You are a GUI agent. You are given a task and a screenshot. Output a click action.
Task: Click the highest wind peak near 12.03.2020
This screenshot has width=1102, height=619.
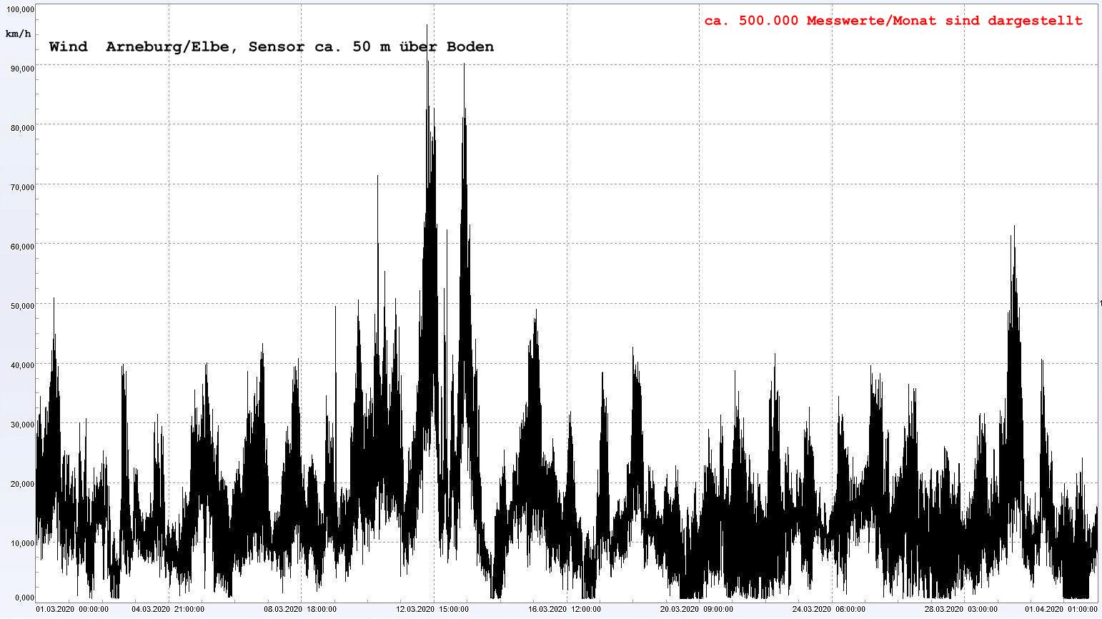(x=427, y=27)
